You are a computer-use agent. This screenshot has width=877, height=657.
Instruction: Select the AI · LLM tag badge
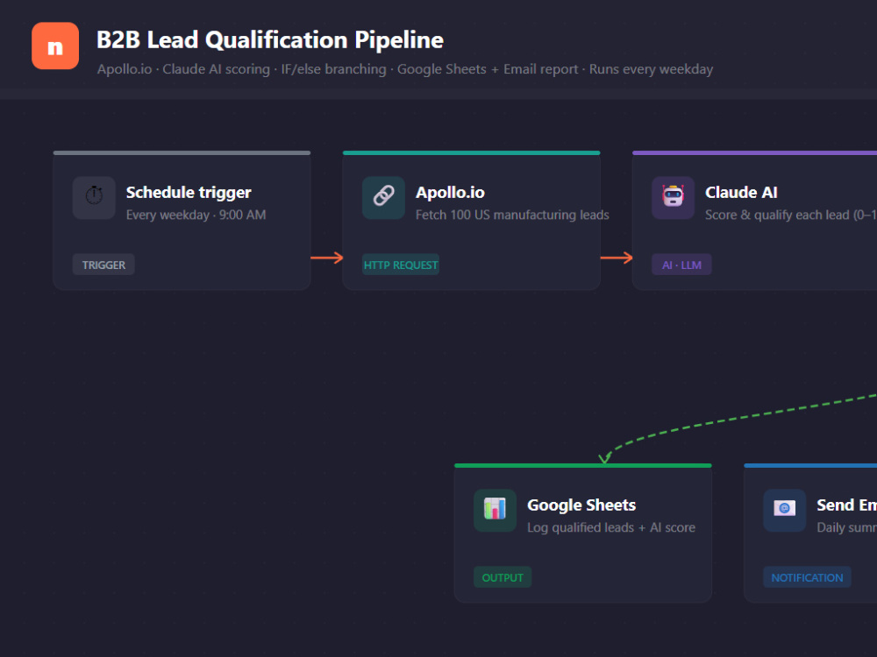tap(681, 265)
